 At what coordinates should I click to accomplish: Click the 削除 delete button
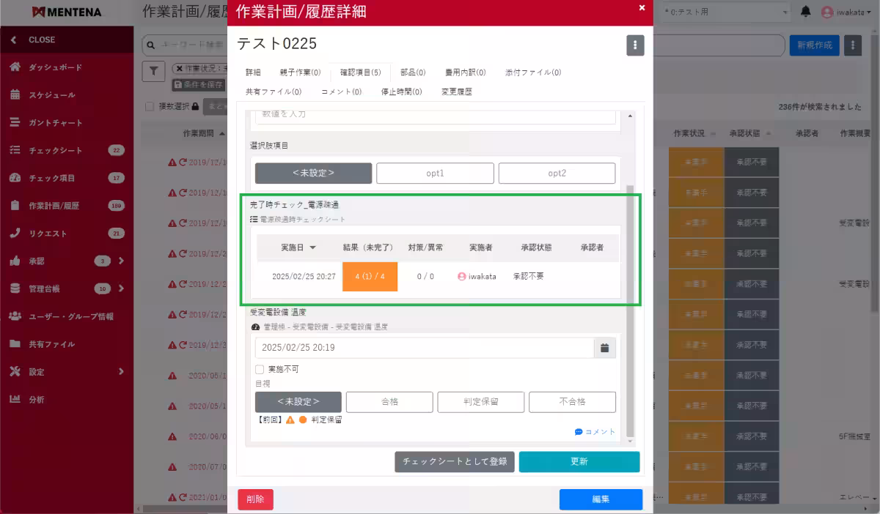(255, 499)
